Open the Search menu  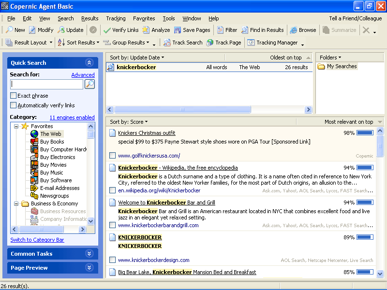click(x=66, y=18)
